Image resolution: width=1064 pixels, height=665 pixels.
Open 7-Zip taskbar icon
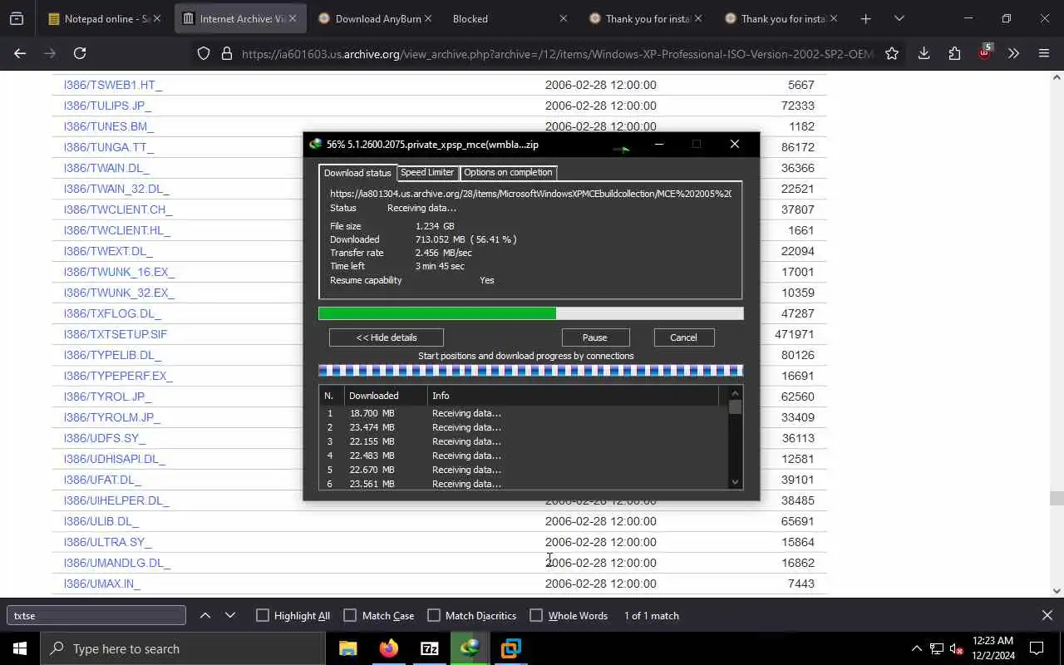430,648
